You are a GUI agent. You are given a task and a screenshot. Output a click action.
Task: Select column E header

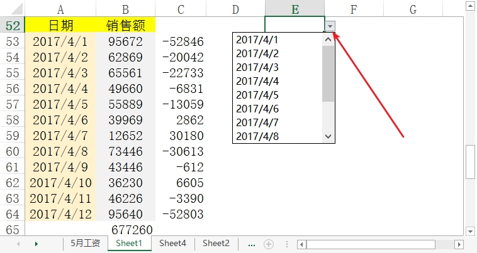[295, 9]
